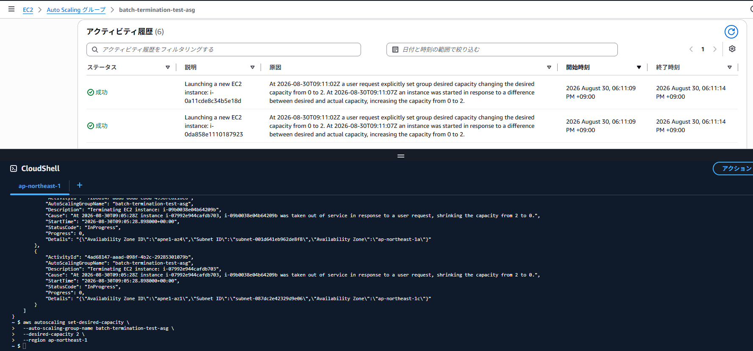
Task: Click the cause text in the i-0da858e1110187923 row
Action: [402, 126]
